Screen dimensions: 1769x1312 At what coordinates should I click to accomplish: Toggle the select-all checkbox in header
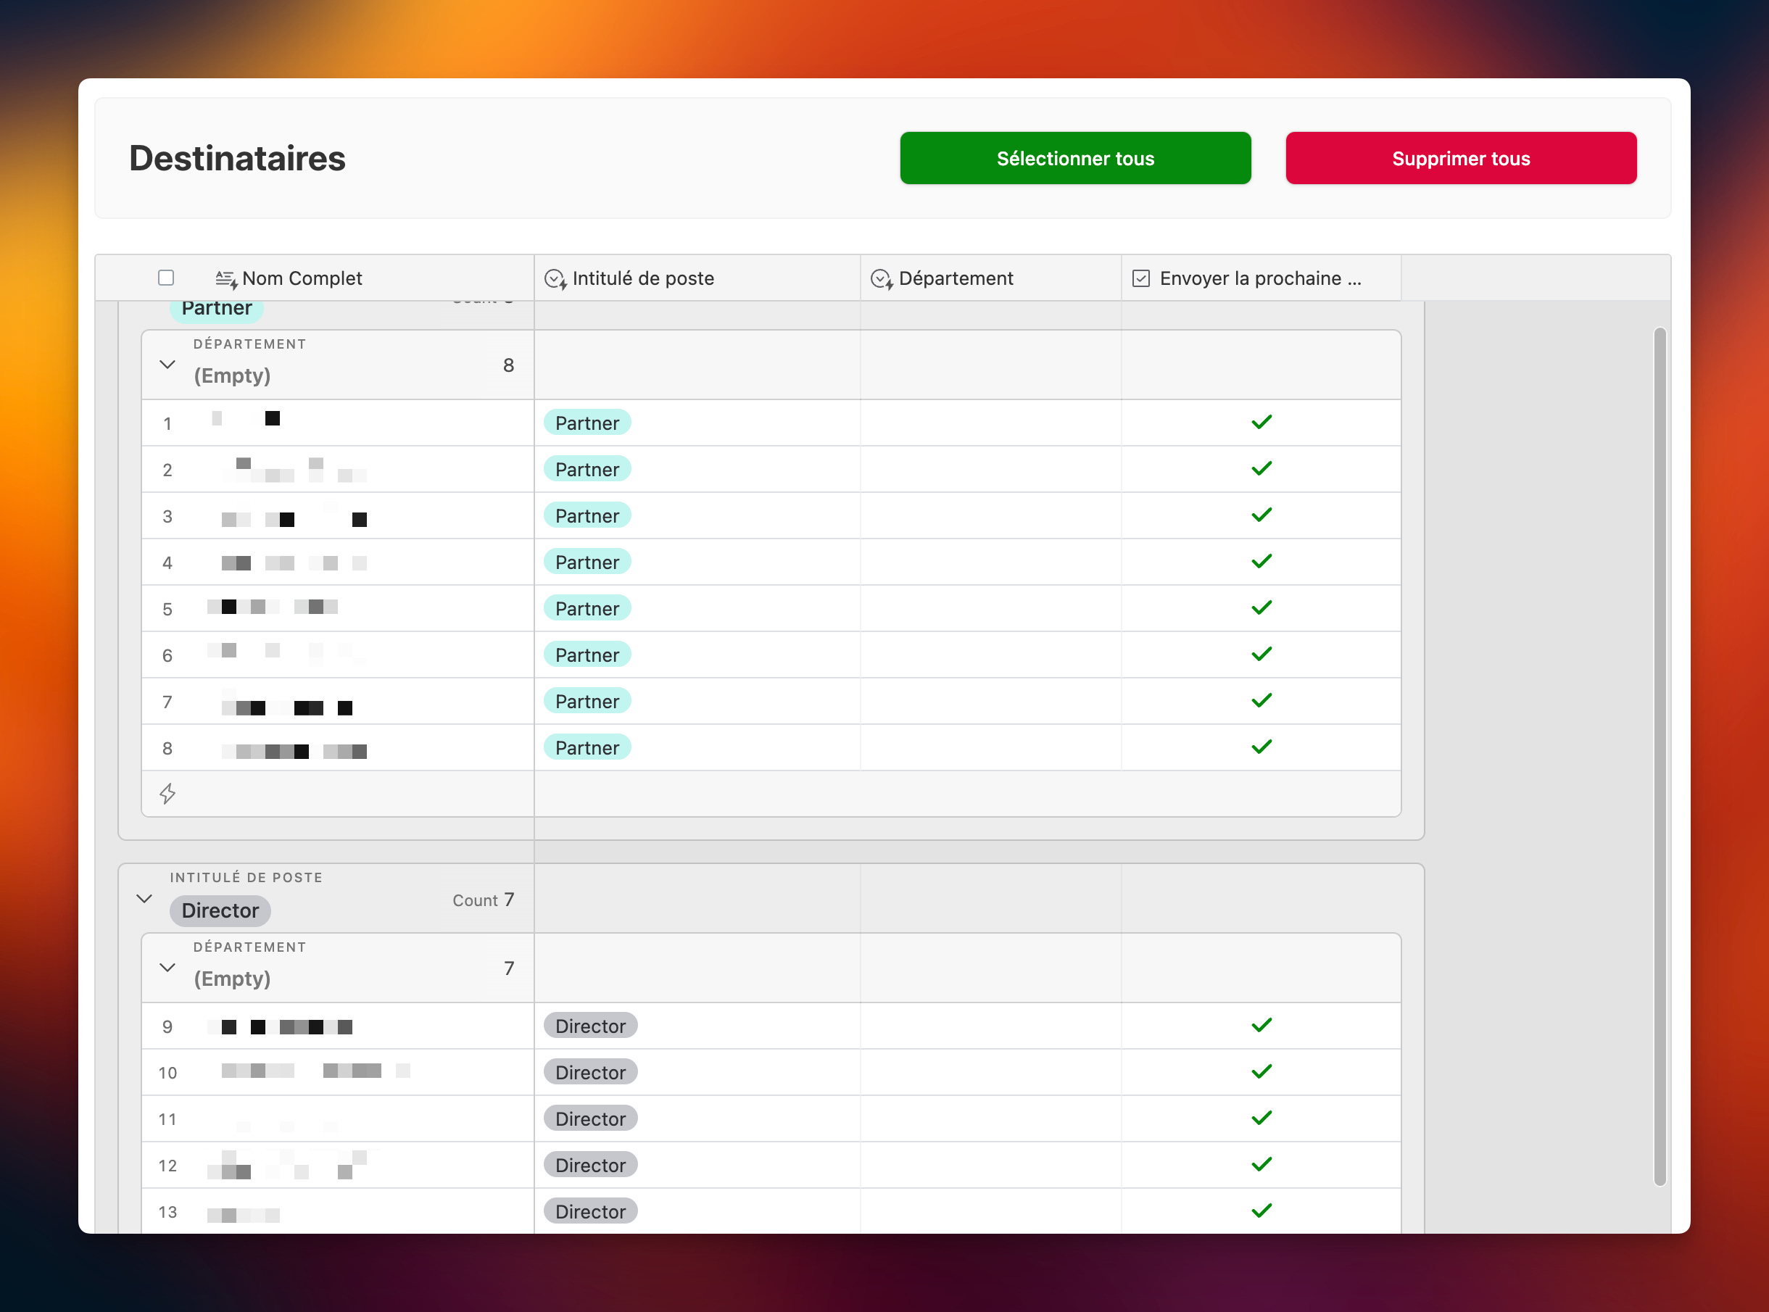coord(166,278)
